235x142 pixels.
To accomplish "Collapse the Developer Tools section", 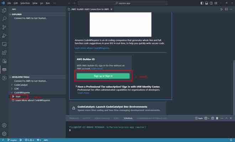I will click(10, 77).
